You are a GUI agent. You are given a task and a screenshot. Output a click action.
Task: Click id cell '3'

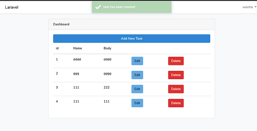[x=57, y=87]
